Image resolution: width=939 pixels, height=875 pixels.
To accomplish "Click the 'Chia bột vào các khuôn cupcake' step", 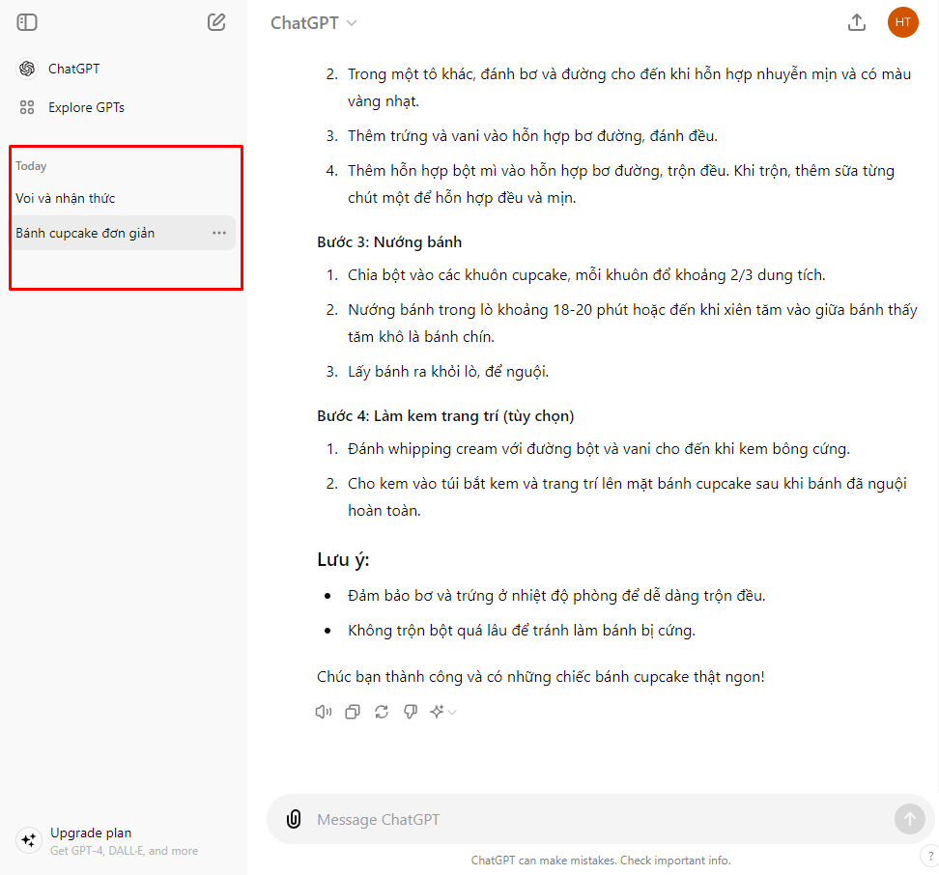I will pos(587,275).
